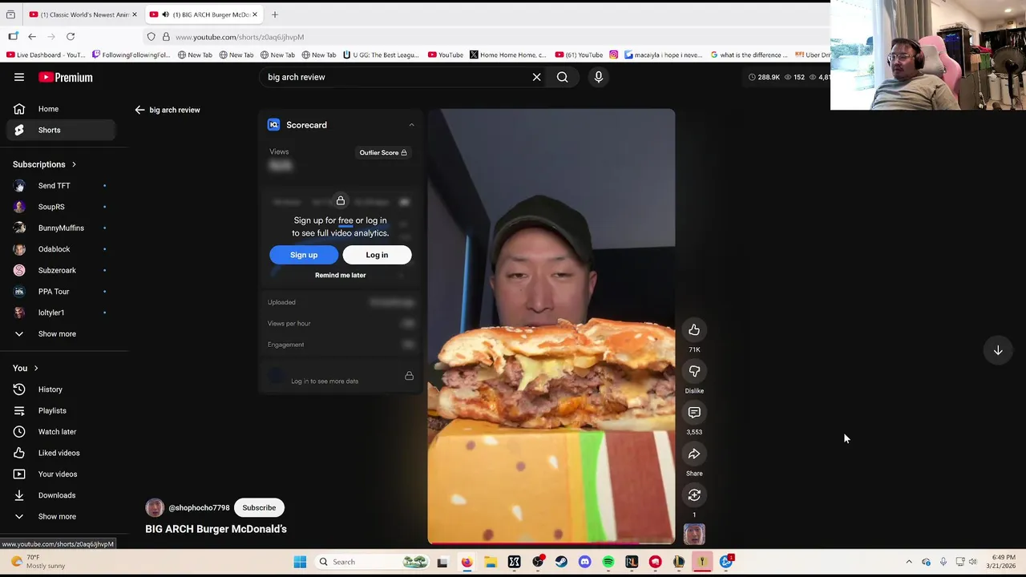Screen dimensions: 1026x577
Task: Open Discord from taskbar
Action: (x=584, y=562)
